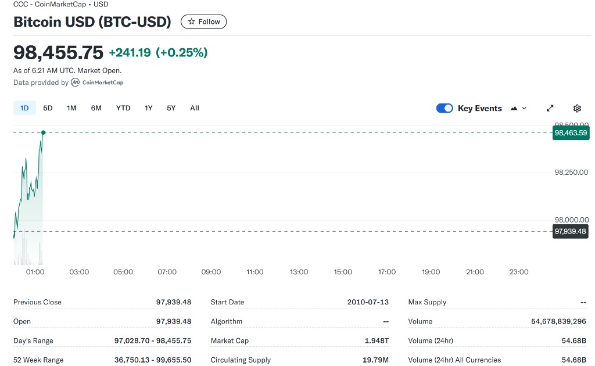Open the chart settings gear
595x366 pixels.
pos(577,108)
